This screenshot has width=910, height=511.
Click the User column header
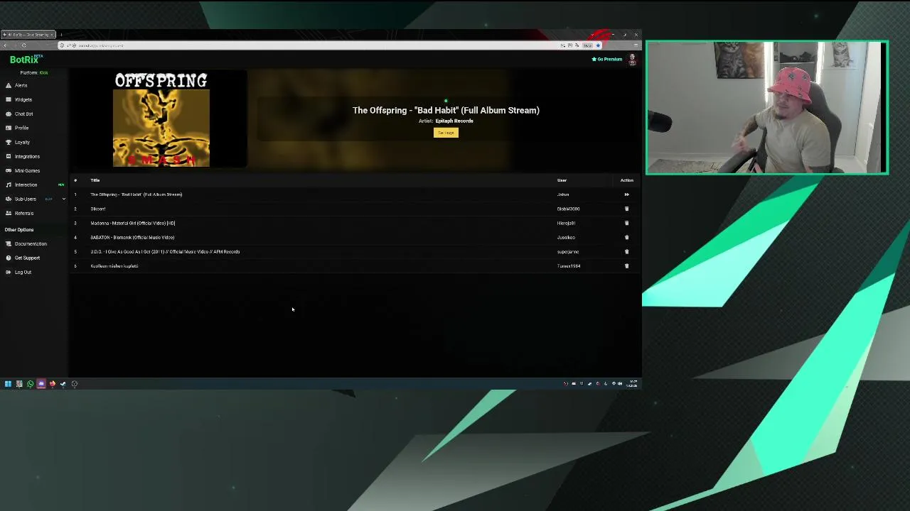562,180
